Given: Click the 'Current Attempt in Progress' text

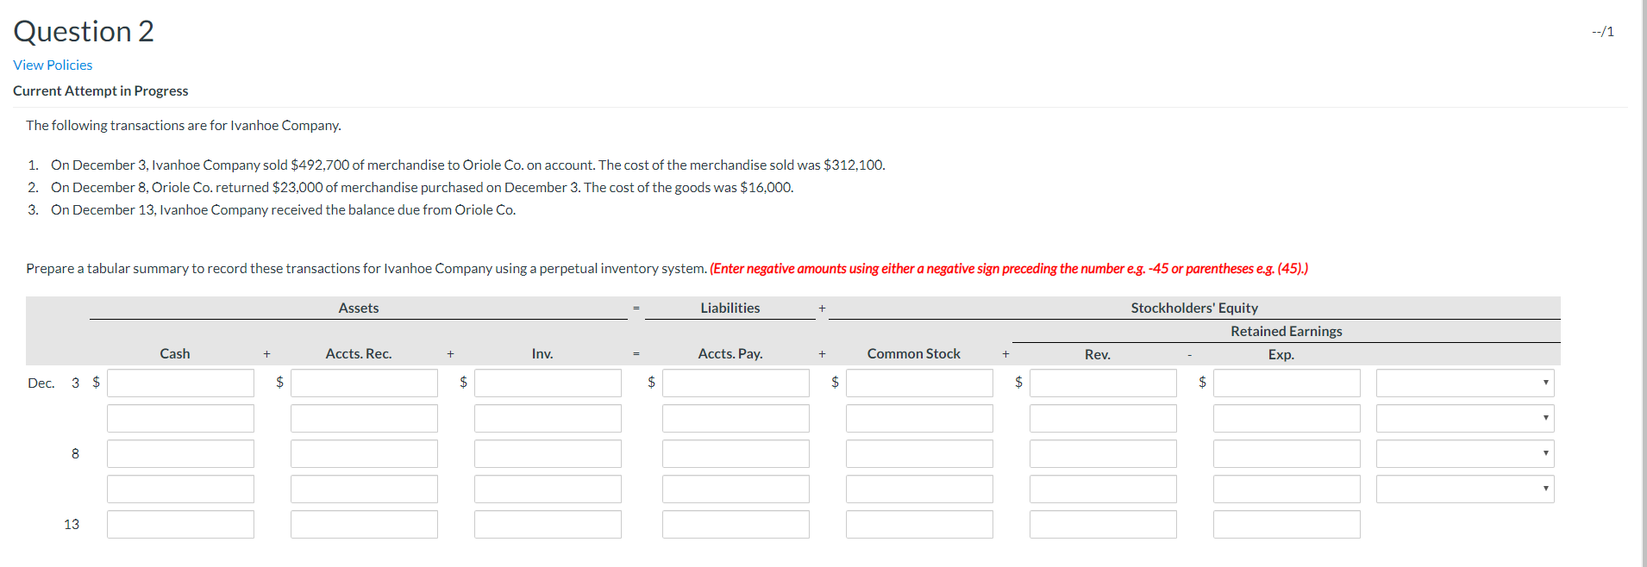Looking at the screenshot, I should (x=100, y=90).
